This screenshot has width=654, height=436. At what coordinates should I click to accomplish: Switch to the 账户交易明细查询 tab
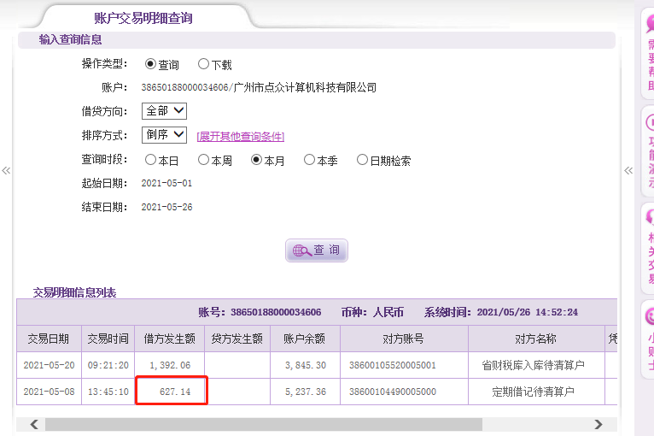coord(143,18)
